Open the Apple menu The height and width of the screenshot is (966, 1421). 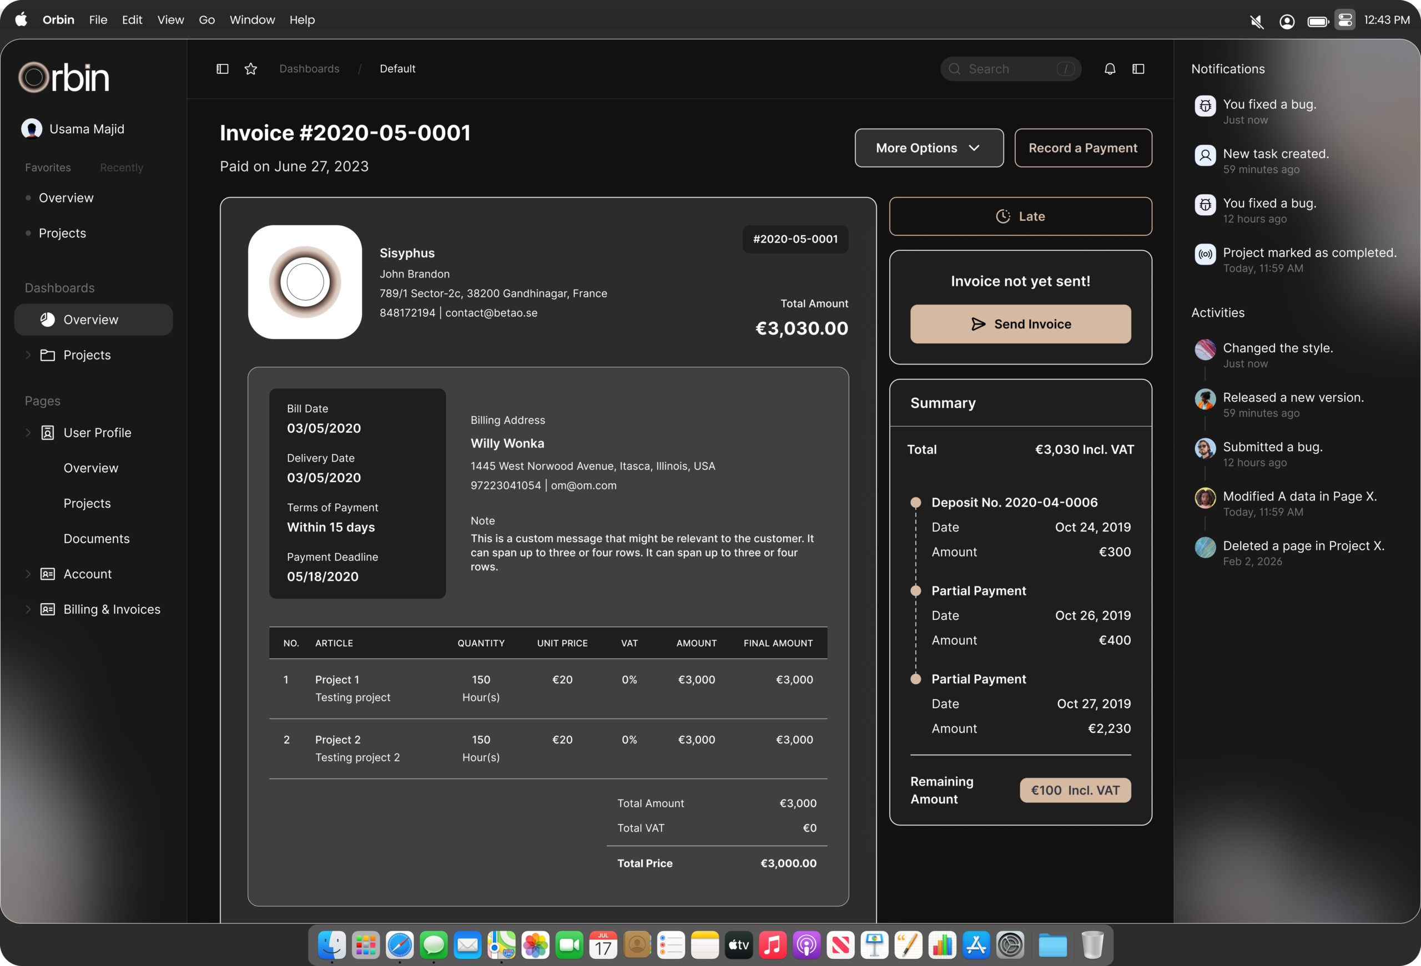[22, 19]
